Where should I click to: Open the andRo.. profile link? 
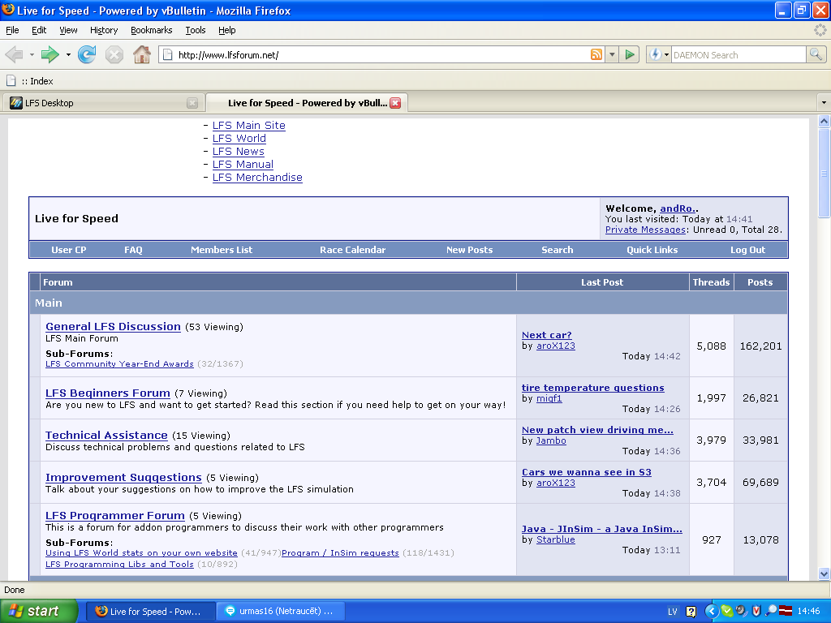pyautogui.click(x=679, y=208)
